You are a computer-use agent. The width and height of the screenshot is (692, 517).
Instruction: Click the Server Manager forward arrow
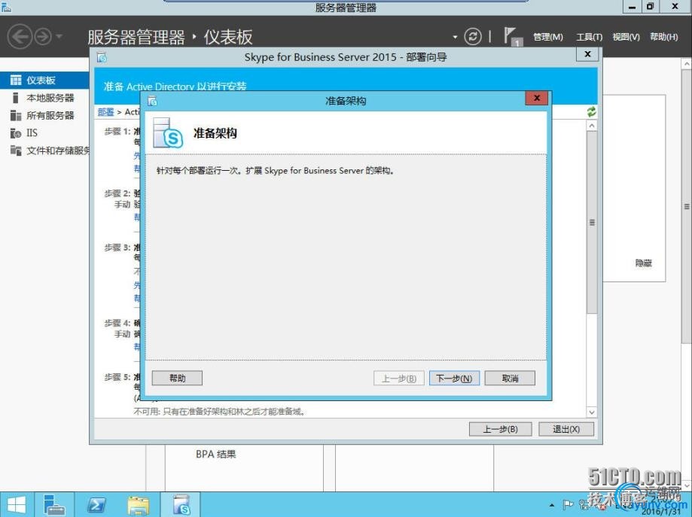click(x=43, y=36)
